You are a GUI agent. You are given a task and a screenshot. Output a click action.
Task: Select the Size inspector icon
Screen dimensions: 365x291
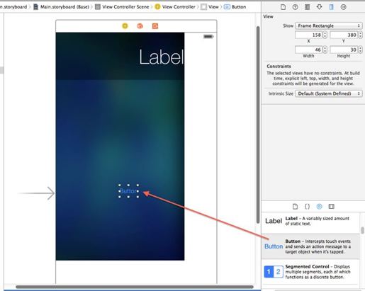[332, 7]
